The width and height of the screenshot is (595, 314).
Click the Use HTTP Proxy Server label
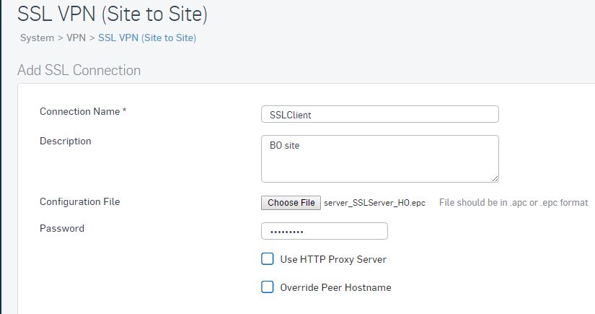click(333, 259)
